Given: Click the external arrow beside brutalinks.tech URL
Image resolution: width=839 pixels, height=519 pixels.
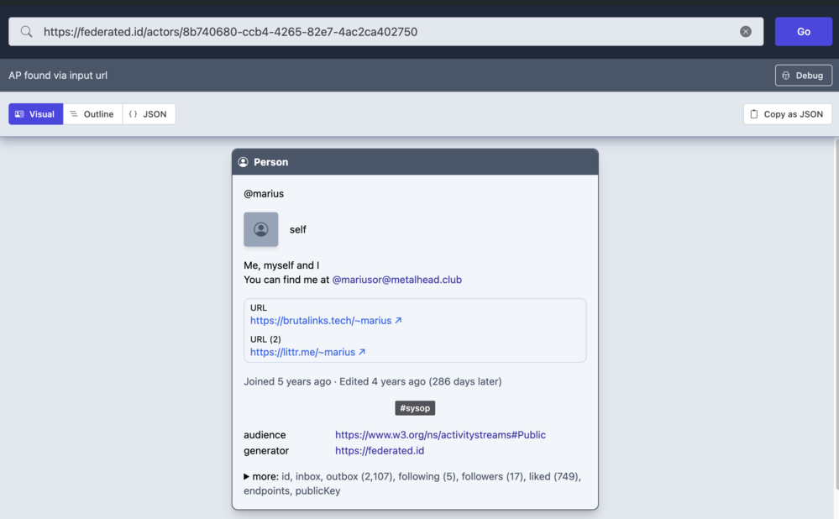Looking at the screenshot, I should point(398,321).
